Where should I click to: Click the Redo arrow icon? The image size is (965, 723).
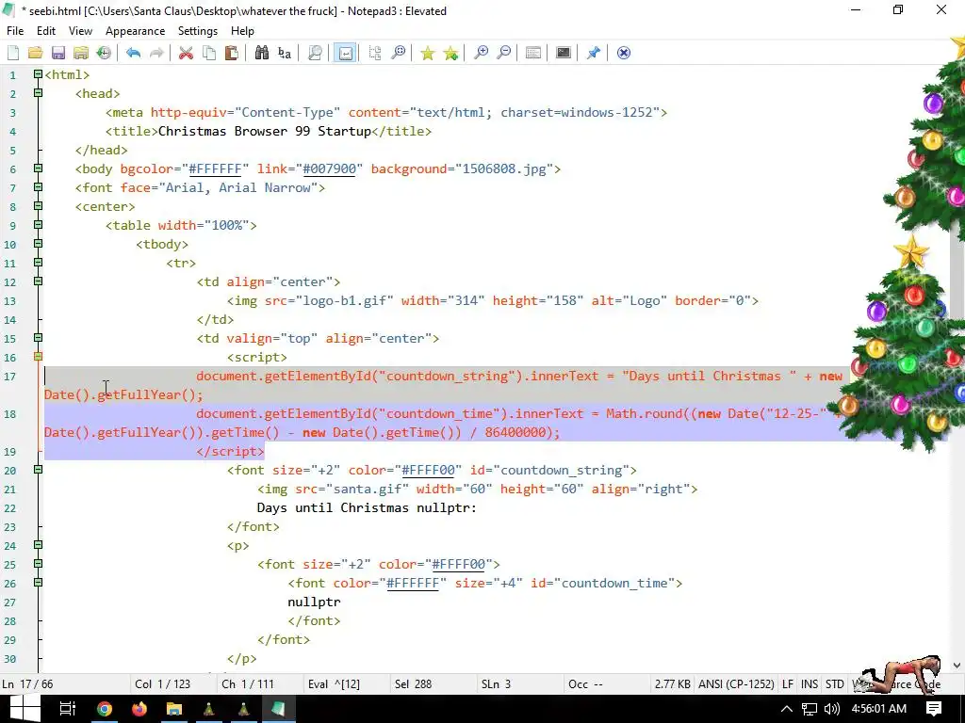point(157,53)
